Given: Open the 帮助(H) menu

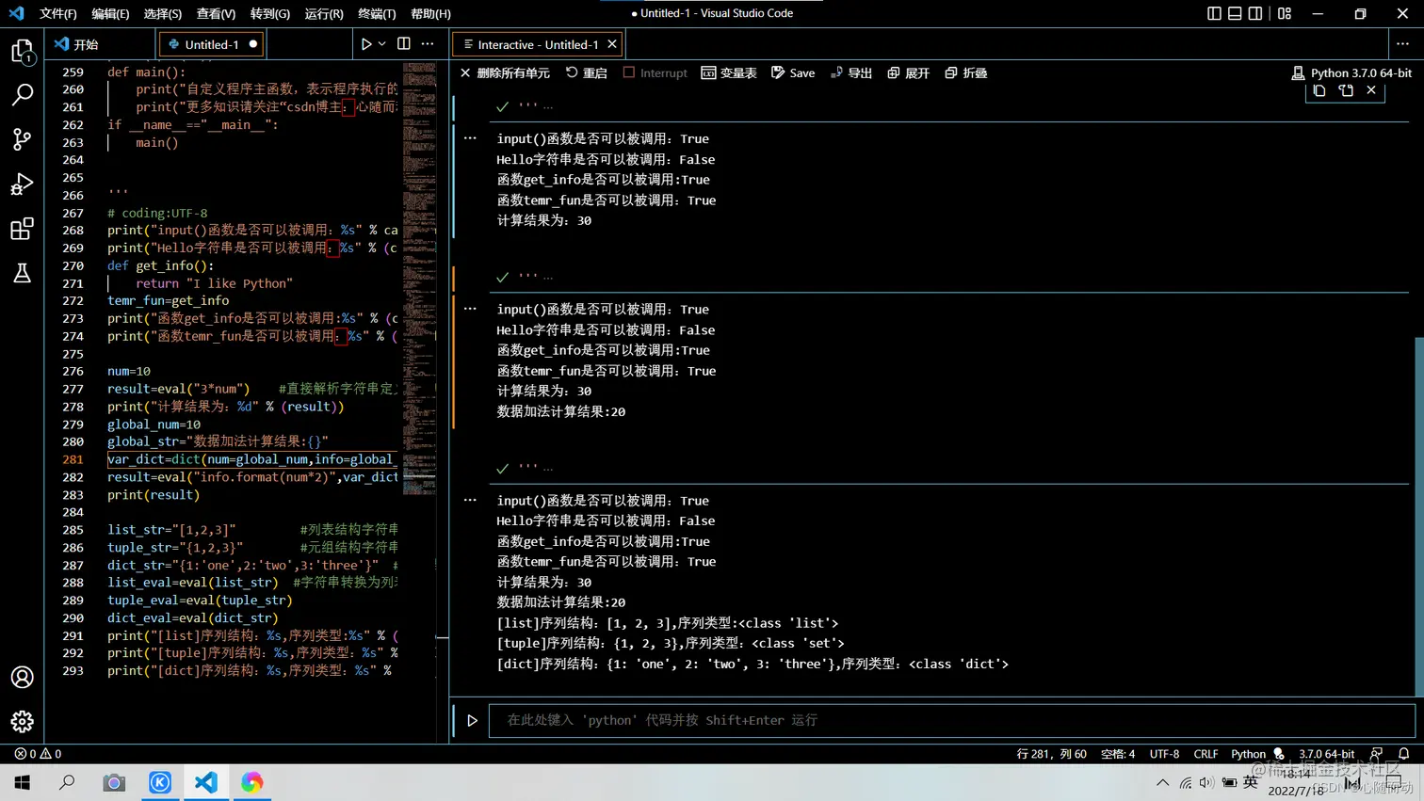Looking at the screenshot, I should (x=430, y=13).
